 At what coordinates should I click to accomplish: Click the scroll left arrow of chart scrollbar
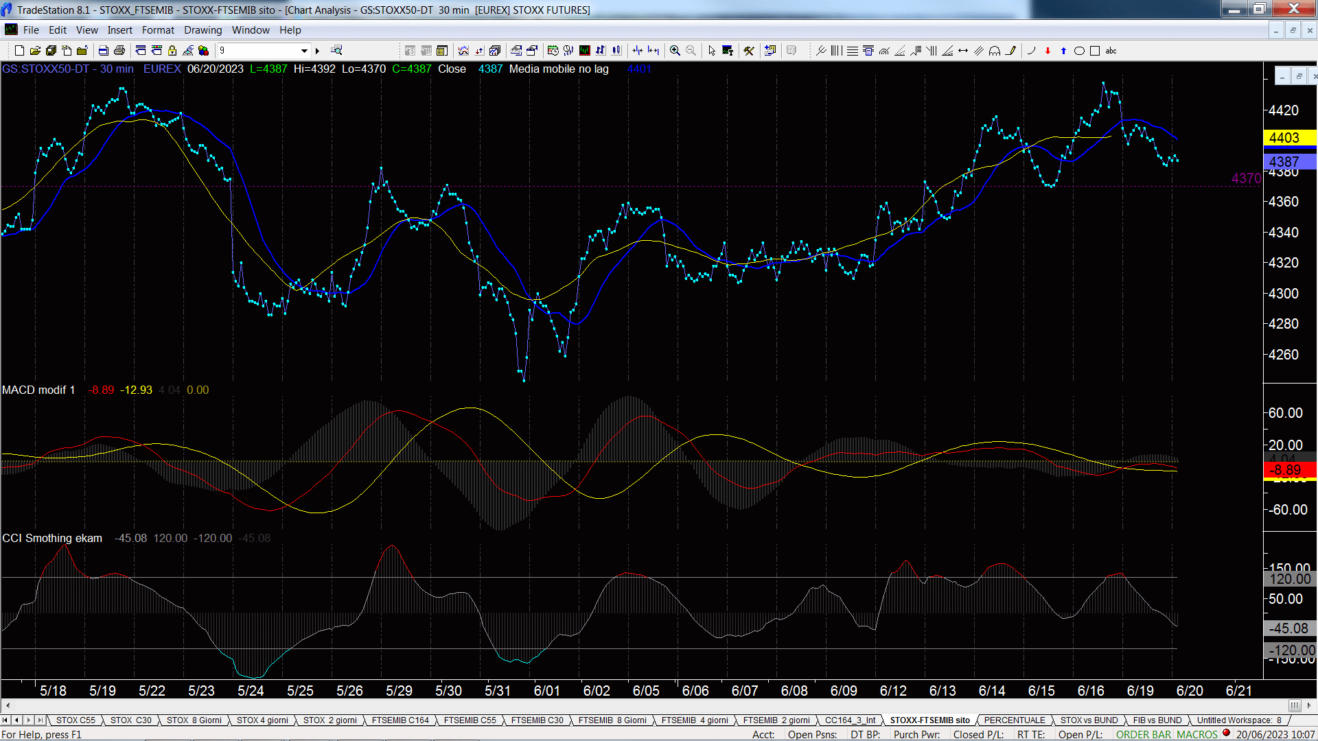[7, 705]
